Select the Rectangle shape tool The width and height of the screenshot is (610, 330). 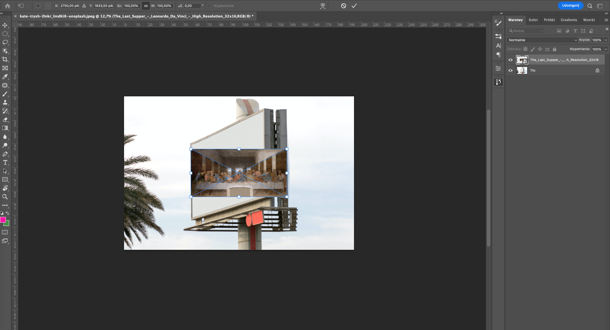coord(5,180)
